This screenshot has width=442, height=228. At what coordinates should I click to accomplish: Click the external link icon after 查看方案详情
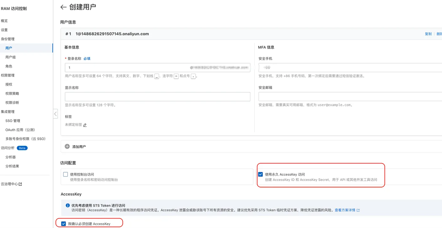(358, 210)
